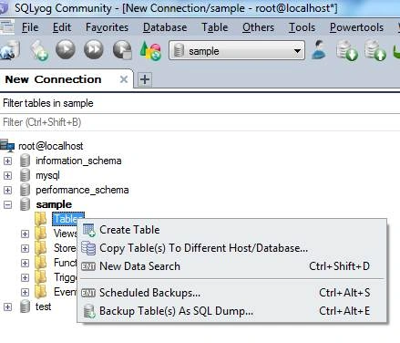Open the Powertools menu
This screenshot has height=343, width=400.
[x=356, y=27]
